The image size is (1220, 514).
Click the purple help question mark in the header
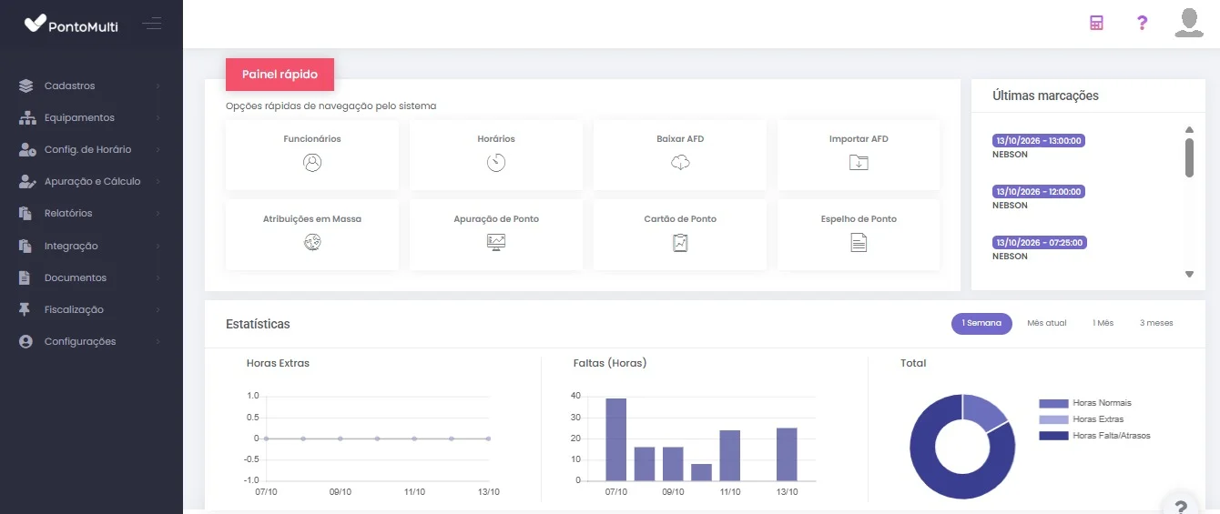(x=1143, y=23)
